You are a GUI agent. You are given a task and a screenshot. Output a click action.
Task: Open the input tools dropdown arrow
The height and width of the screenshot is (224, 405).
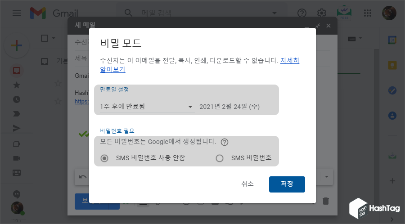click(x=360, y=38)
